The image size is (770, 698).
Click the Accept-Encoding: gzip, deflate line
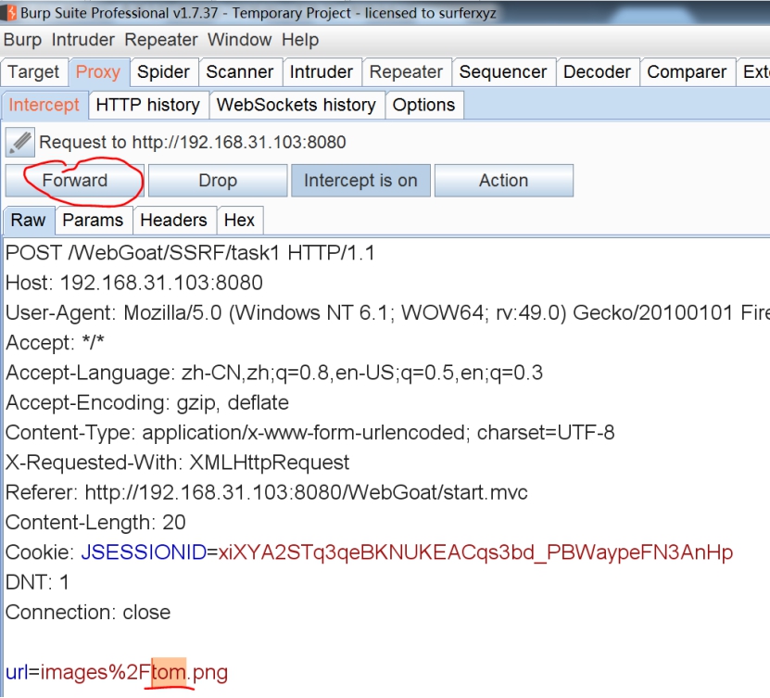146,403
